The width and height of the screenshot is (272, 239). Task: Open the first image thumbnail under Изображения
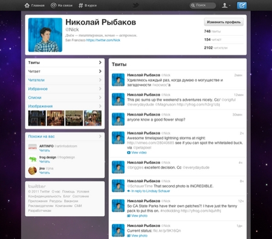coord(37,118)
